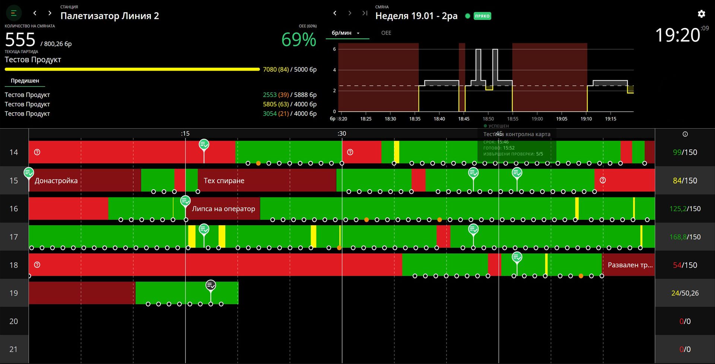Click orange dot in row 18
The image size is (715, 364).
(581, 276)
